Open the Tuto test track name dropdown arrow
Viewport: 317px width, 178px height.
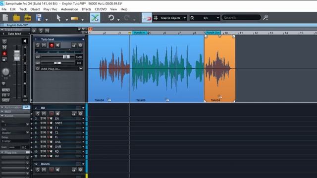83,40
